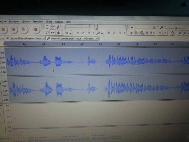This screenshot has height=142, width=189.
Task: Click the upper track's vertical amplitude scale
Action: (3, 62)
